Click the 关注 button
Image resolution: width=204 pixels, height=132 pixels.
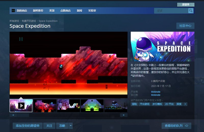click(x=49, y=126)
